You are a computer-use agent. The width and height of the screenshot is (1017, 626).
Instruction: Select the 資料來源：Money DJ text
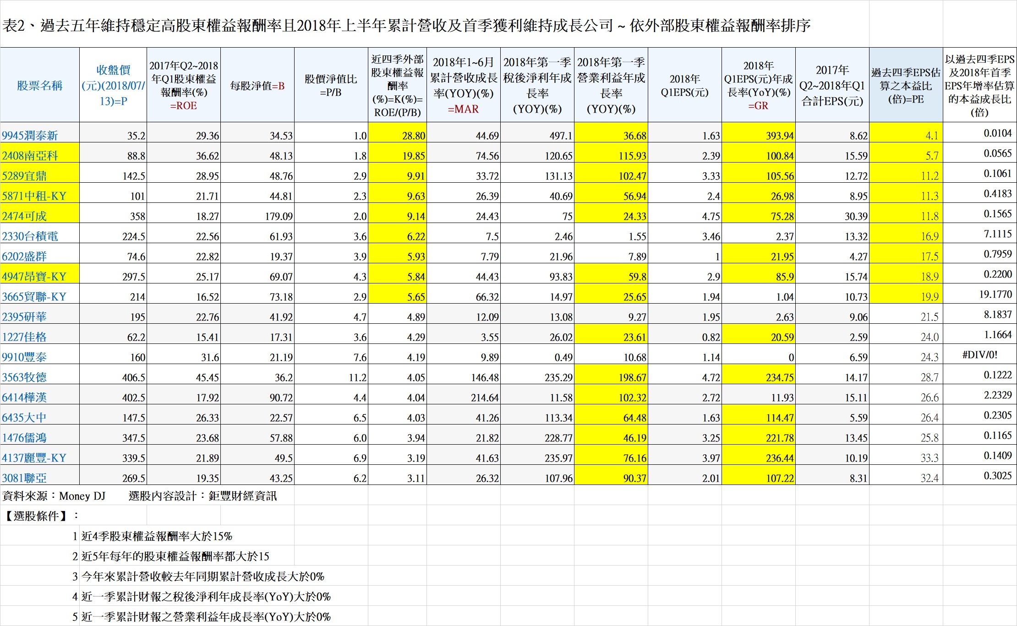[x=54, y=496]
